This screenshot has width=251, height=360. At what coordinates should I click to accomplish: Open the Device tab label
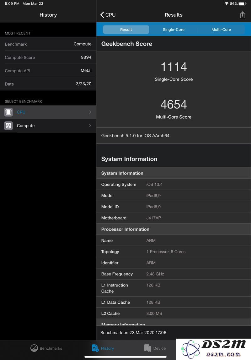pyautogui.click(x=159, y=348)
